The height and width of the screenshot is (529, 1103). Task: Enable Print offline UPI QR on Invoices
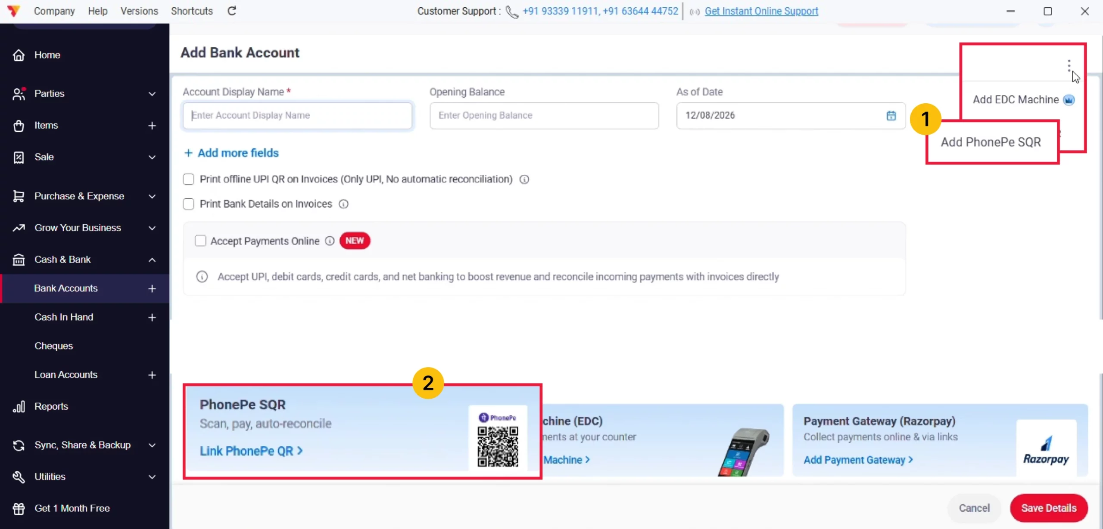[x=189, y=179]
